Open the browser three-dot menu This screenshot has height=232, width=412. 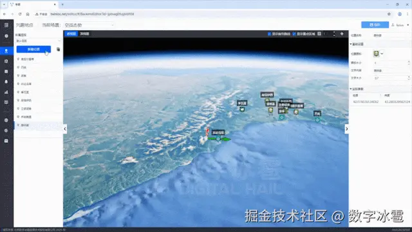tap(407, 14)
